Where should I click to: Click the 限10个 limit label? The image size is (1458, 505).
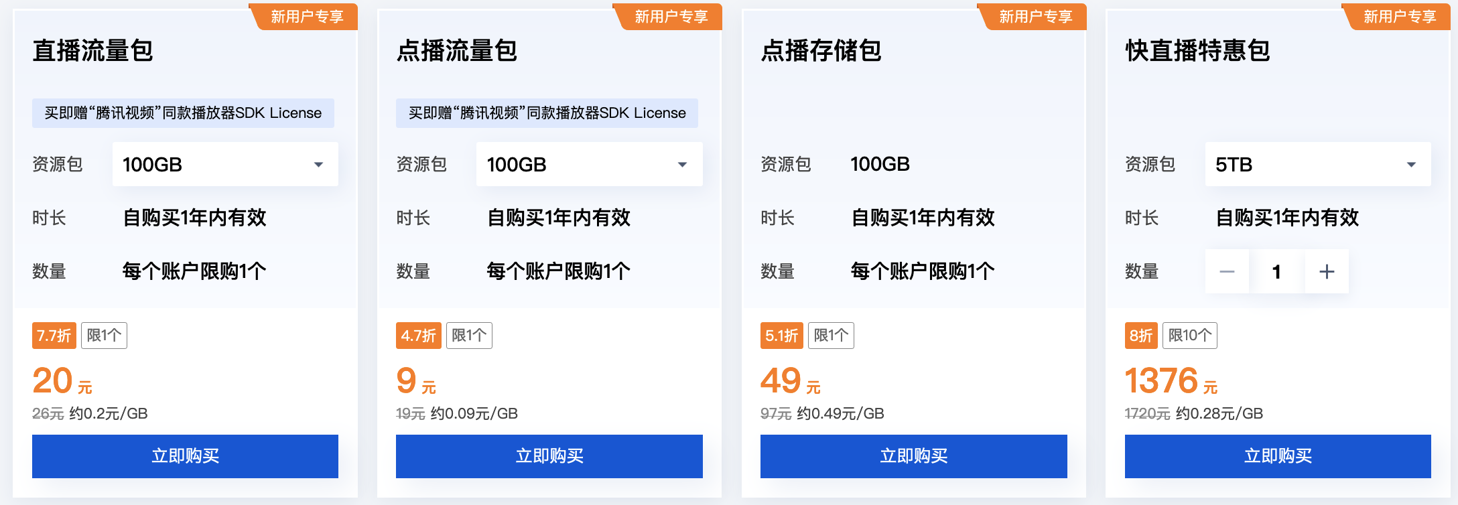tap(1190, 336)
